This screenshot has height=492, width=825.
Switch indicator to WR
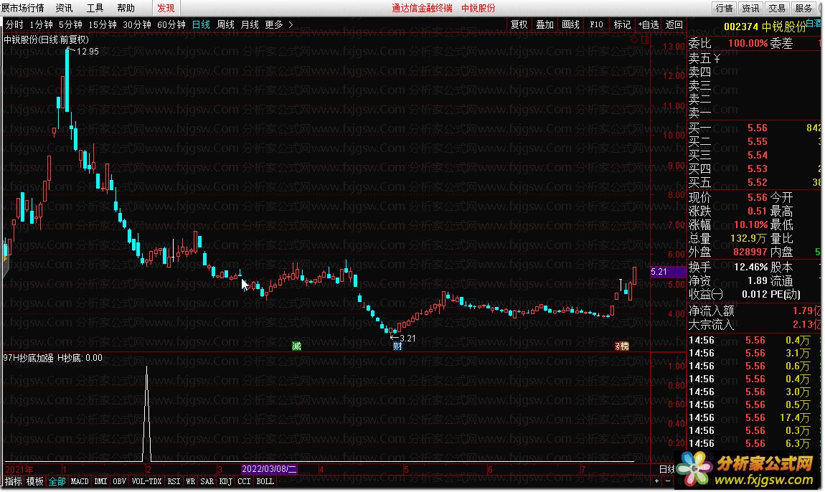tap(190, 481)
